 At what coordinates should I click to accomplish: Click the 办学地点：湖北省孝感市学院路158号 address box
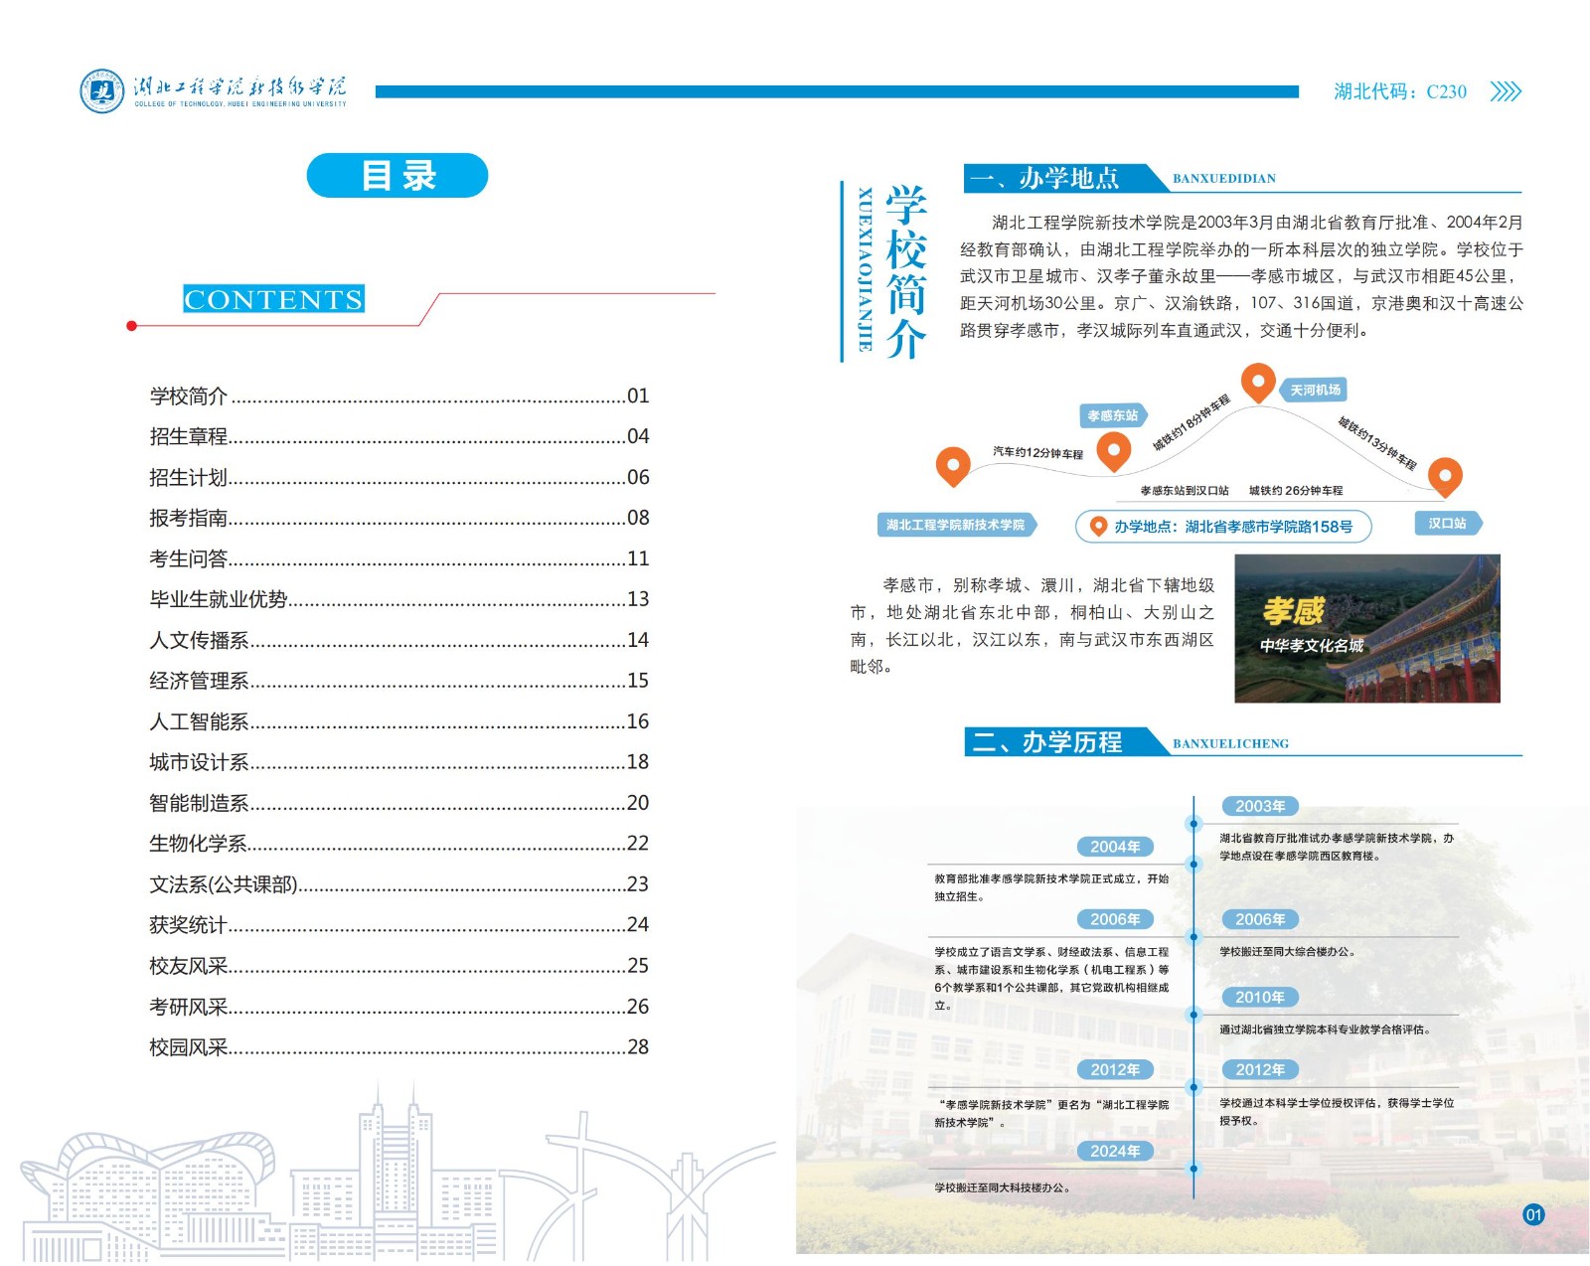tap(1223, 527)
